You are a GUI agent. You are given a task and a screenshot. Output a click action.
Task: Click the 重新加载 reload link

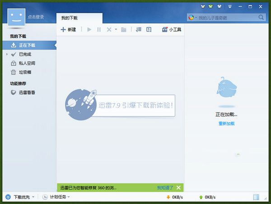click(226, 124)
